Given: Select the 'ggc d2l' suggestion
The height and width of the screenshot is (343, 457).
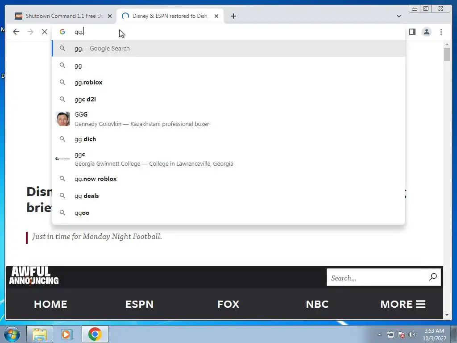Looking at the screenshot, I should click(x=228, y=100).
